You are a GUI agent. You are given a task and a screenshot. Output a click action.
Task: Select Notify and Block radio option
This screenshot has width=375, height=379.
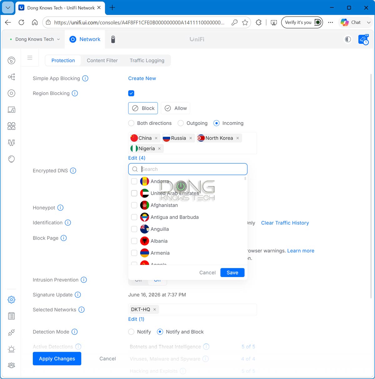click(x=160, y=332)
